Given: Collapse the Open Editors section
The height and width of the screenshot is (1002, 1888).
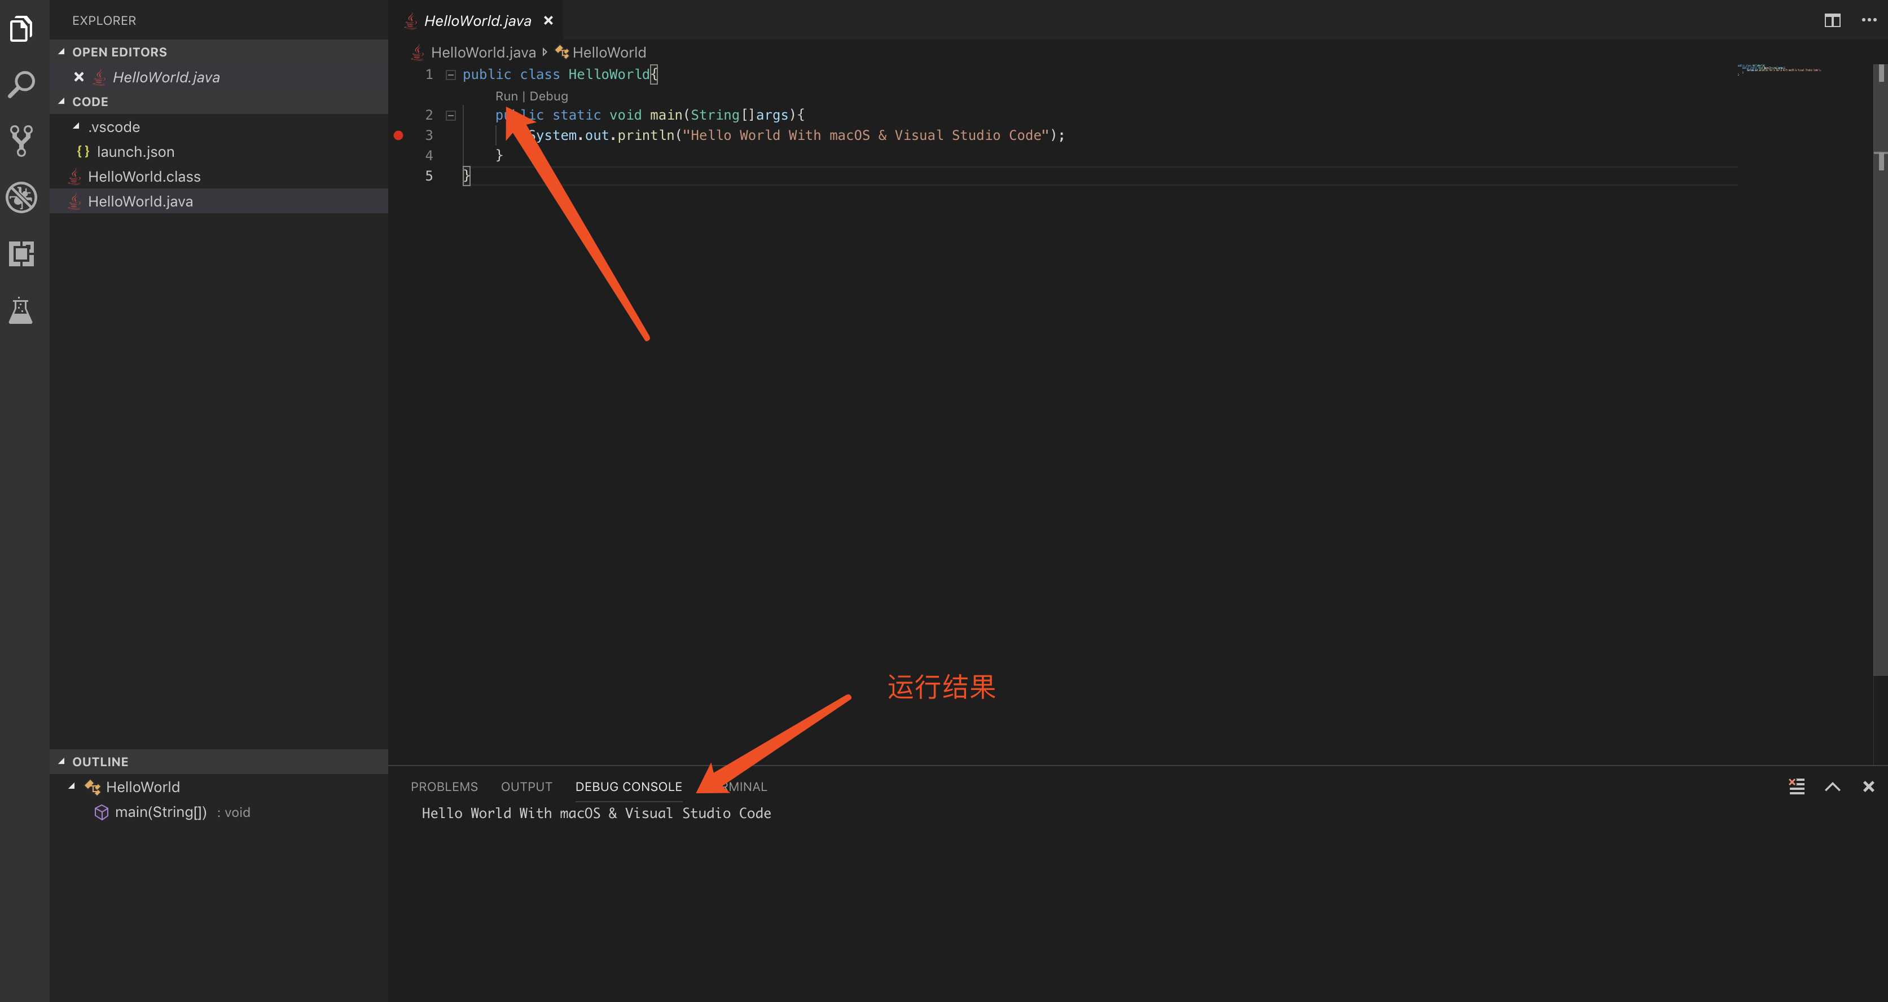Looking at the screenshot, I should point(62,52).
